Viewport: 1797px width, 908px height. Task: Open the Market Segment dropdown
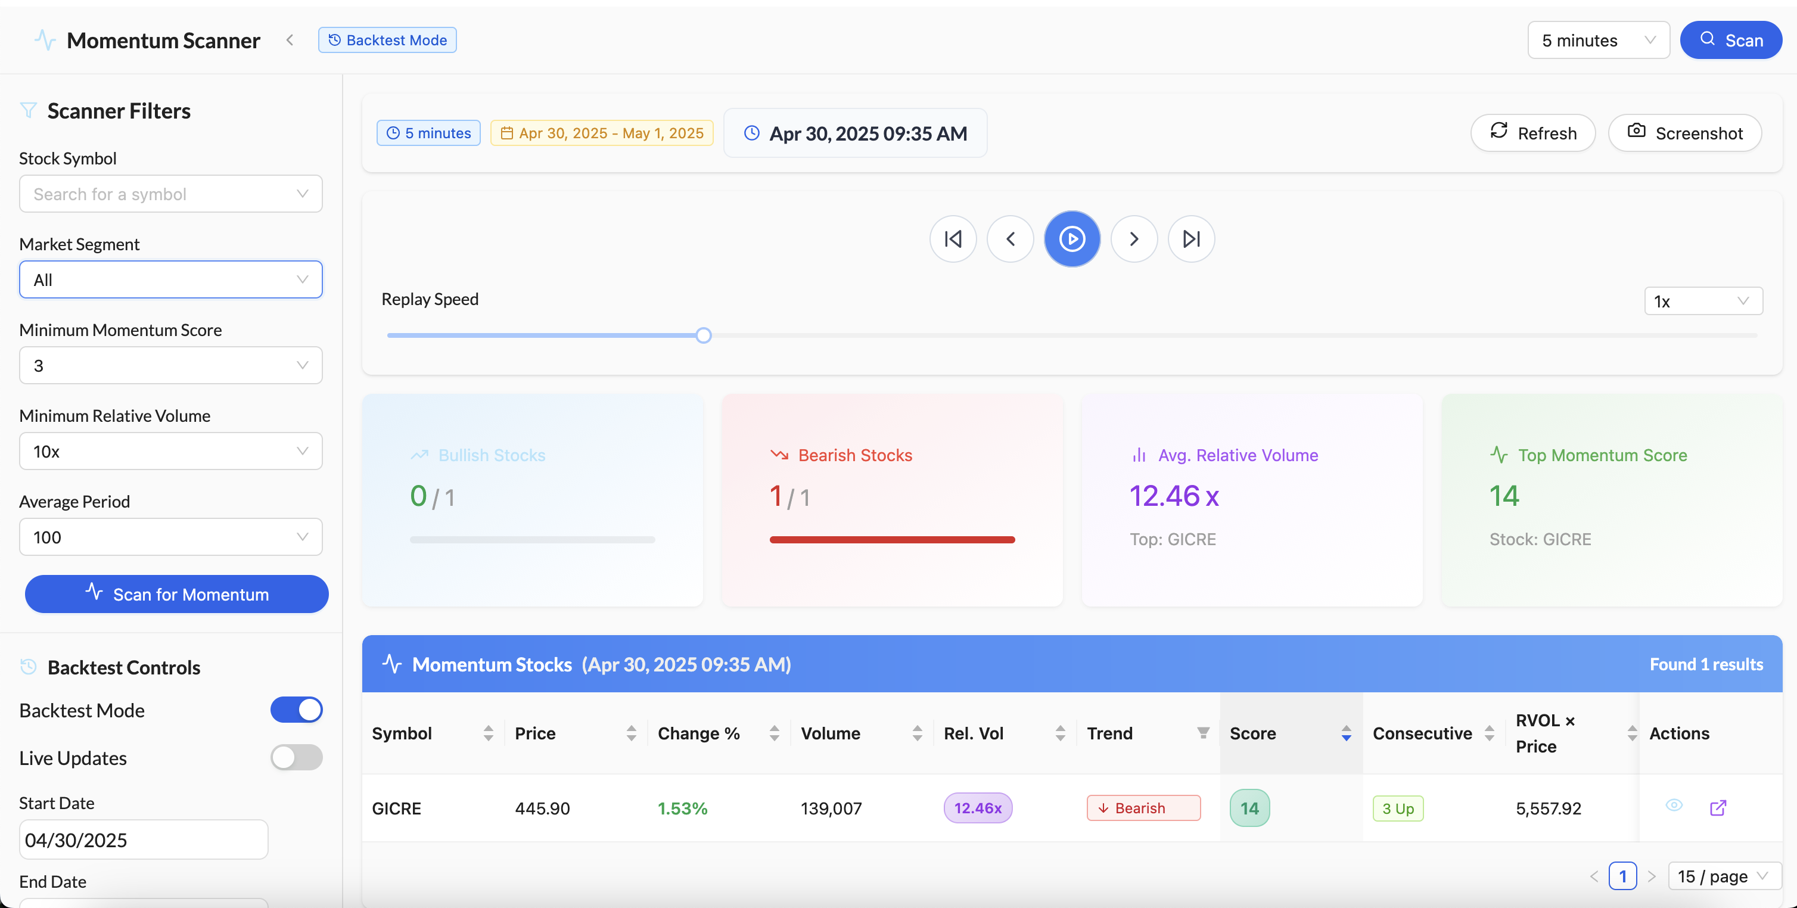(171, 279)
